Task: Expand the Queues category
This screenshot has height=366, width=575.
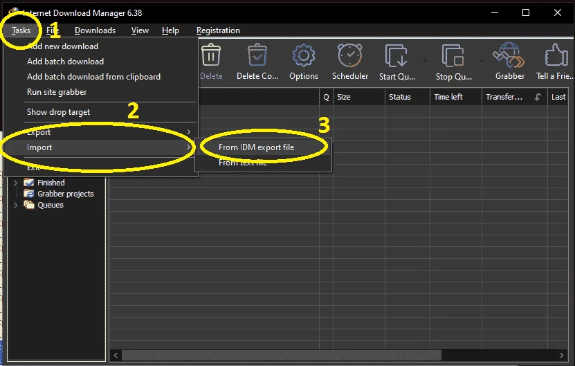Action: coord(16,205)
